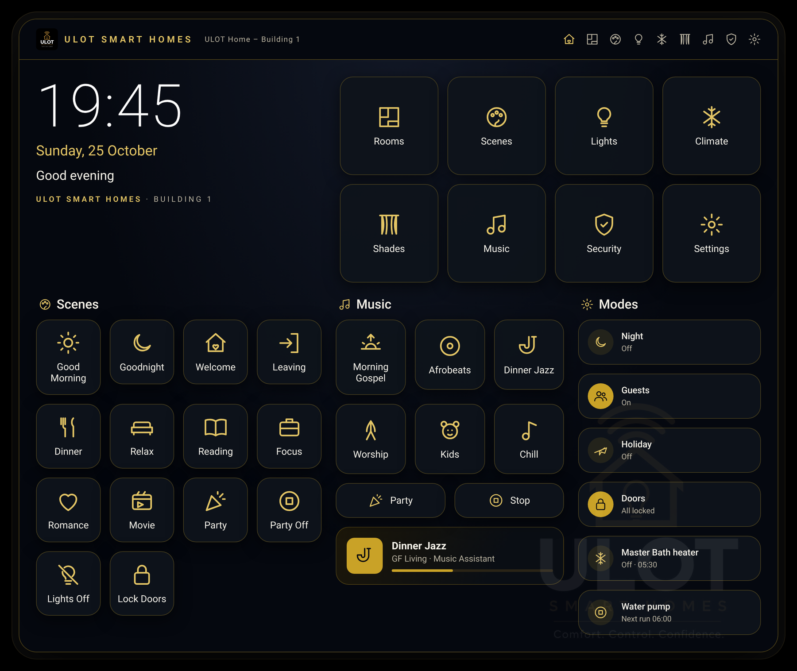This screenshot has width=797, height=671.
Task: Select the scenes palette icon in header
Action: 615,39
